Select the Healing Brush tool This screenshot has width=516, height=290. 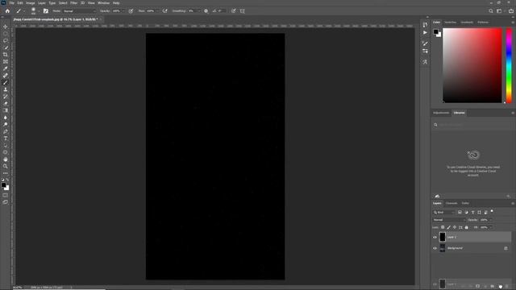tap(6, 76)
